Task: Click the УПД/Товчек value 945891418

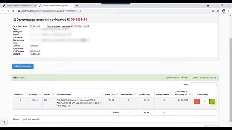Action: pyautogui.click(x=35, y=51)
